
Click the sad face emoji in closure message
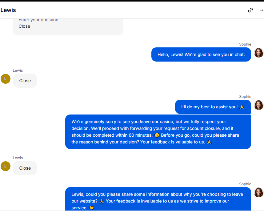[x=157, y=135]
